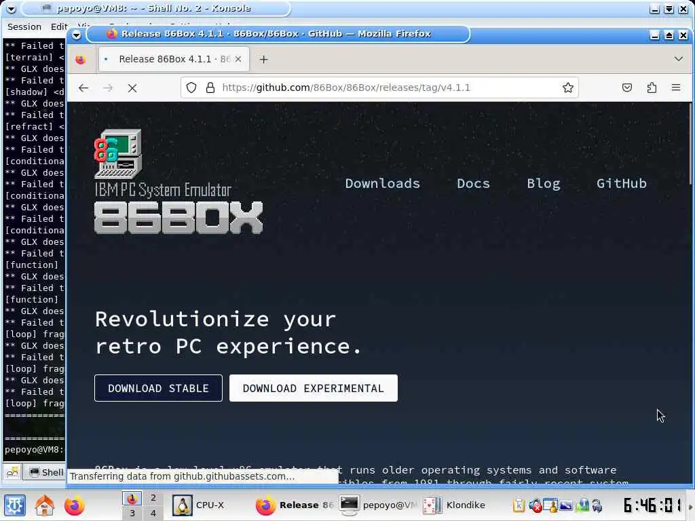Click the monitor display tray icon
The height and width of the screenshot is (521, 695).
tap(565, 505)
